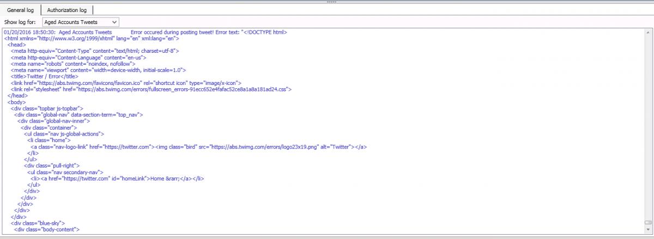Click the div class container line

point(50,127)
